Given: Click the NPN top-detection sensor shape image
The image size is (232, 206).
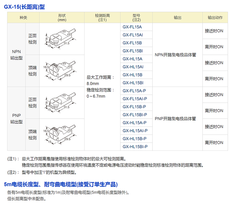Looking at the screenshot, I should (x=62, y=71).
